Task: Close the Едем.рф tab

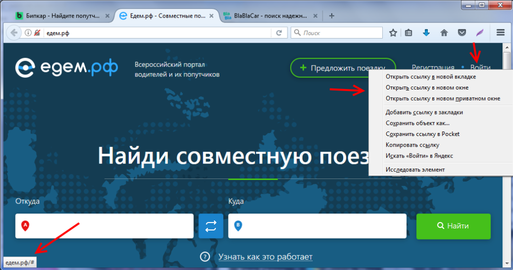Action: [x=212, y=15]
